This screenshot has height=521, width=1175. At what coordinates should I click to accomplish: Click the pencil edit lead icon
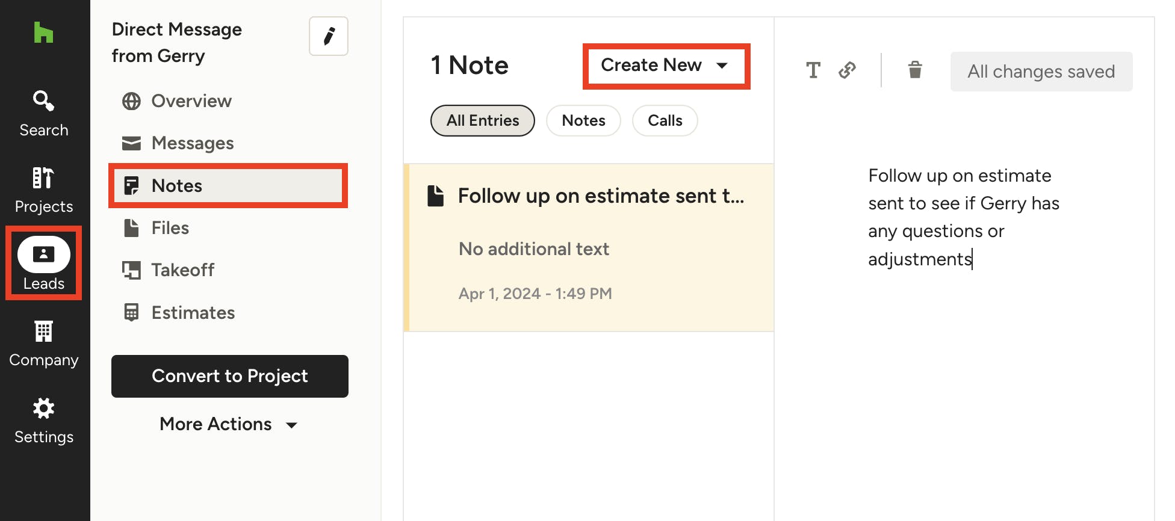[x=329, y=36]
